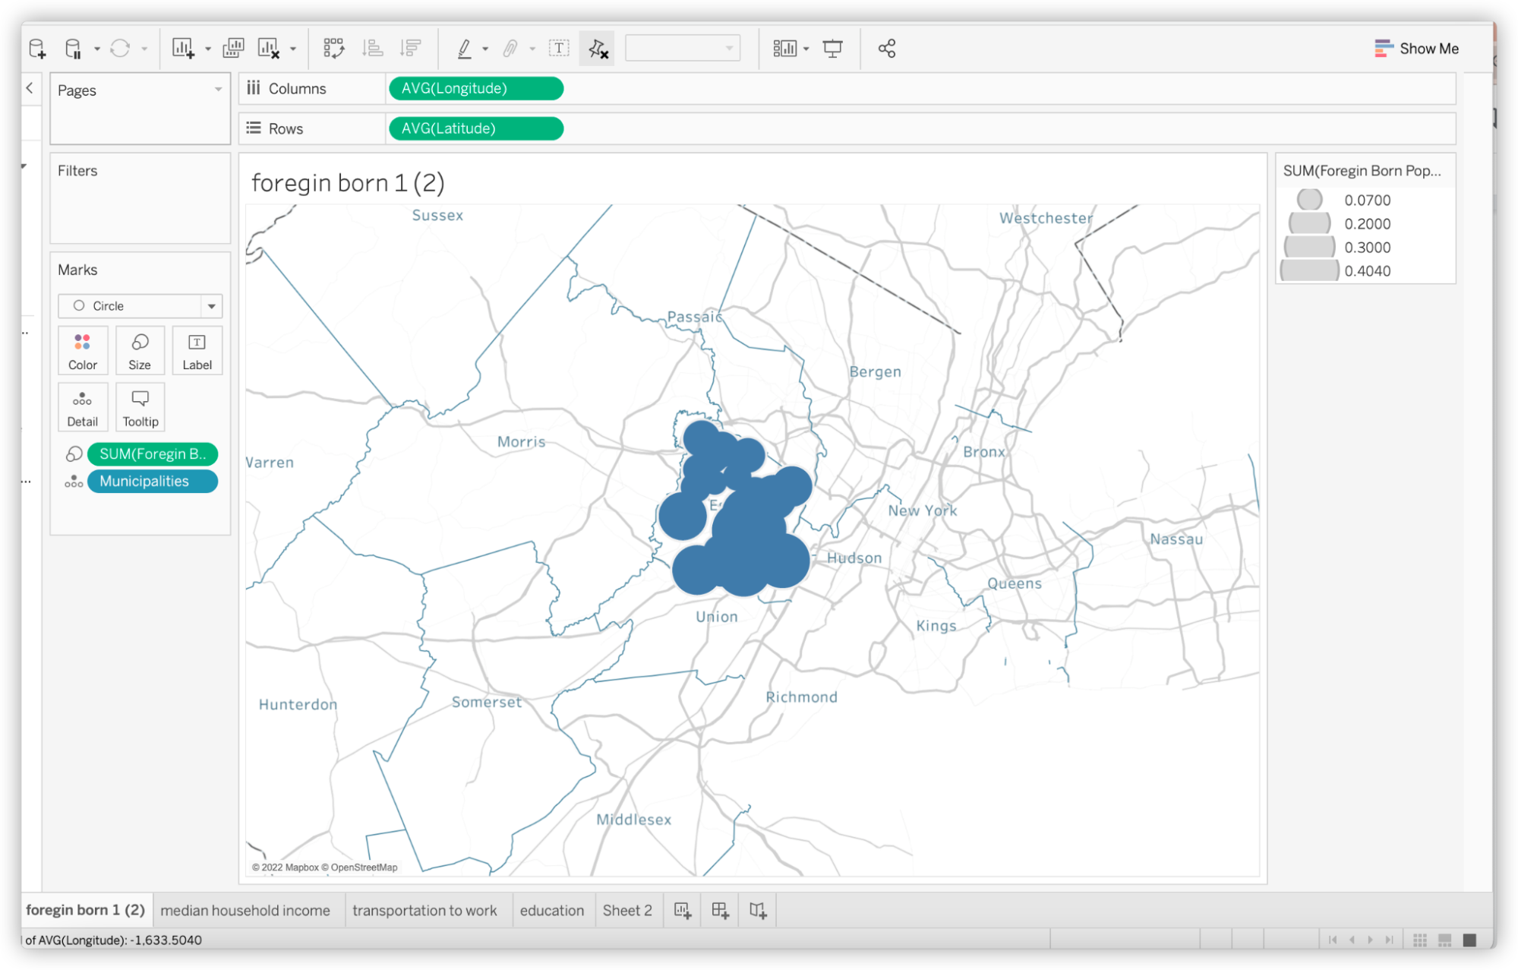Open presentation mode from the toolbar
The image size is (1518, 970).
pos(833,47)
